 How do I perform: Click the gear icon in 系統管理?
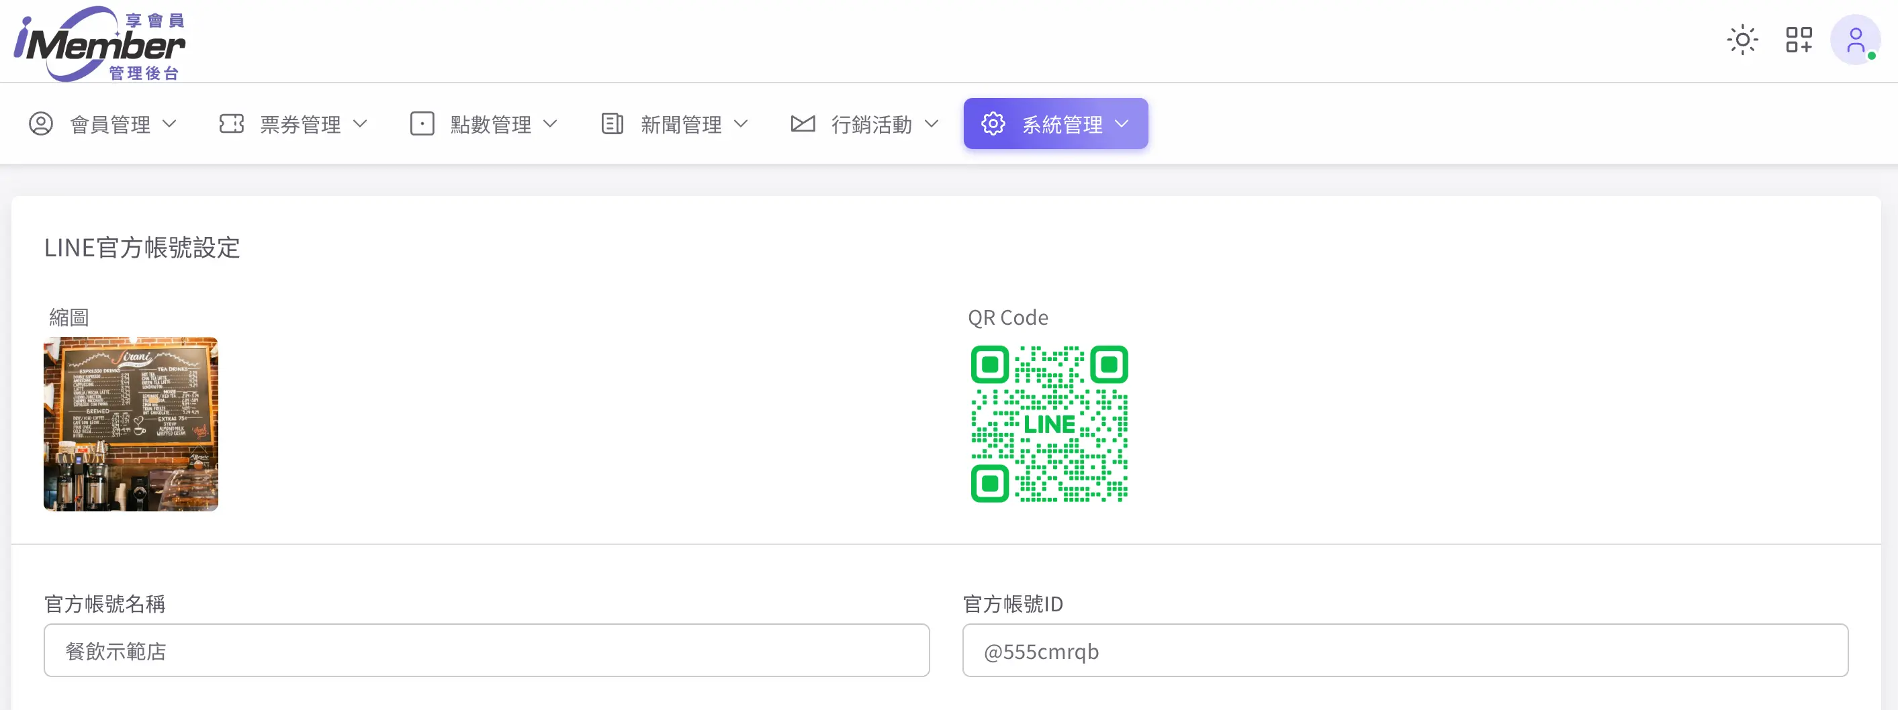pyautogui.click(x=993, y=123)
